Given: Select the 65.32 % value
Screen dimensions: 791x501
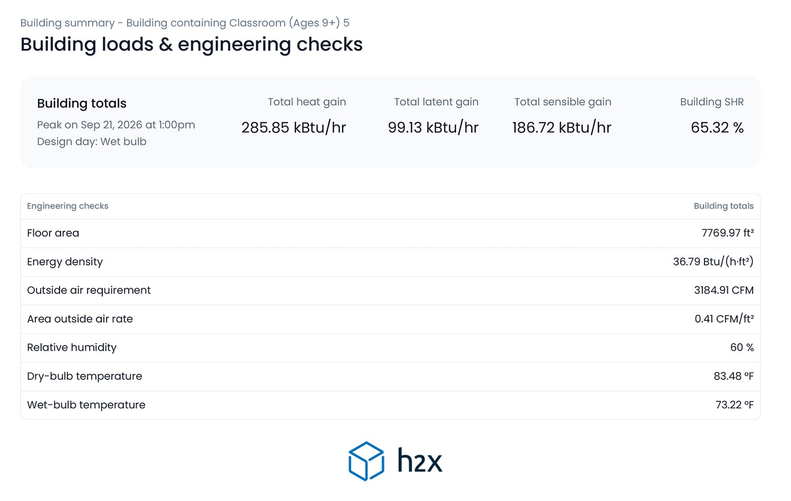Looking at the screenshot, I should pyautogui.click(x=717, y=127).
